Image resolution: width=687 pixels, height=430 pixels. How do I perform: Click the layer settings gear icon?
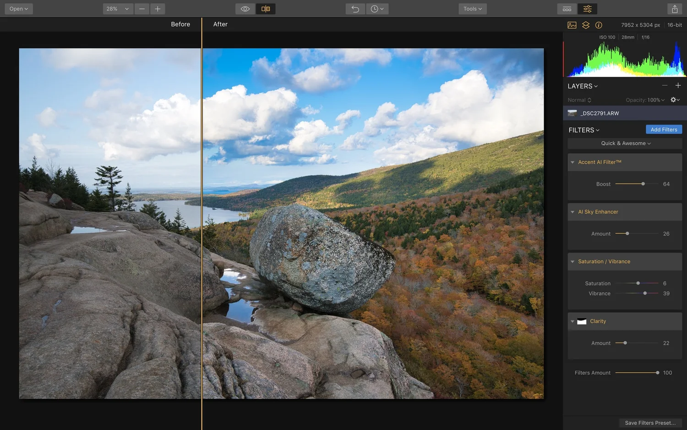[674, 99]
